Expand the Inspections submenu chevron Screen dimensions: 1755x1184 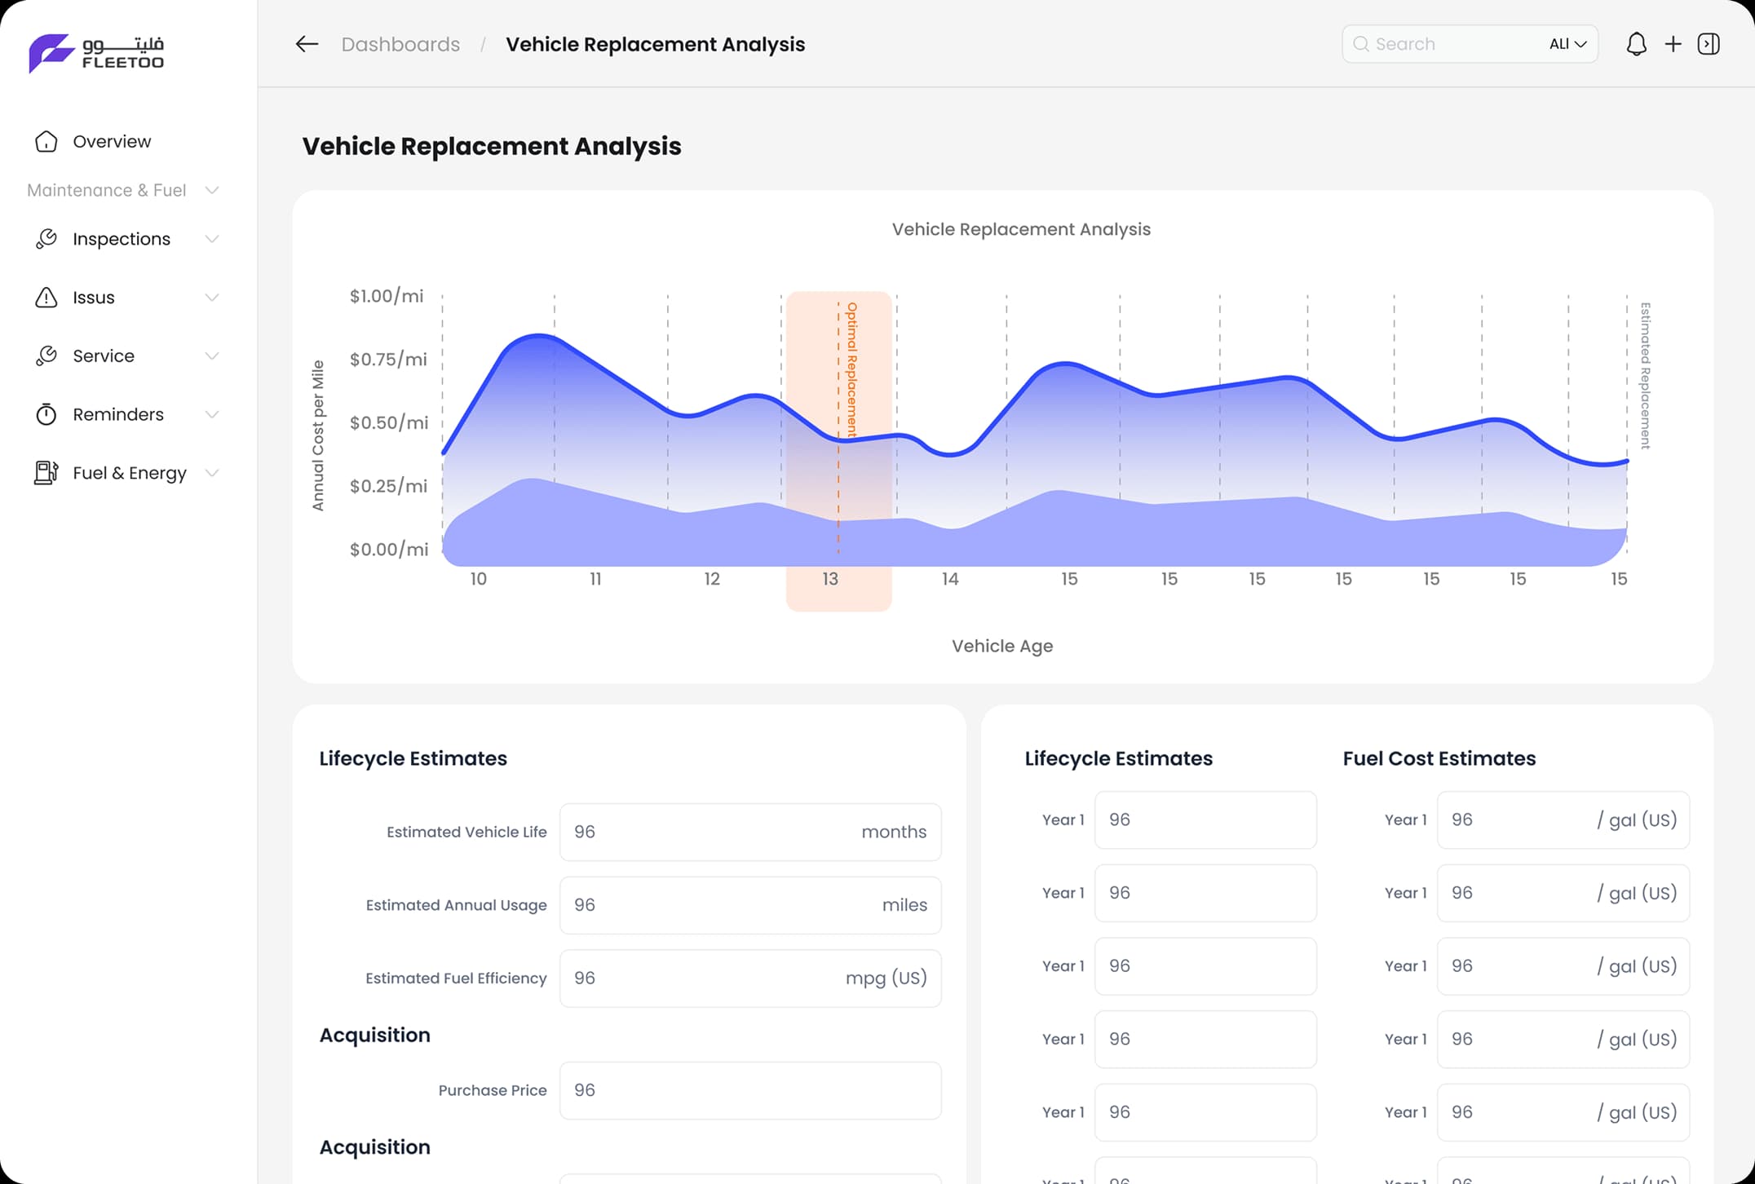[x=212, y=239]
